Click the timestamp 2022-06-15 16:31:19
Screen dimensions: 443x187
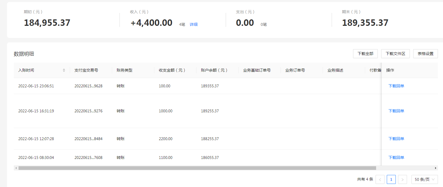36,111
